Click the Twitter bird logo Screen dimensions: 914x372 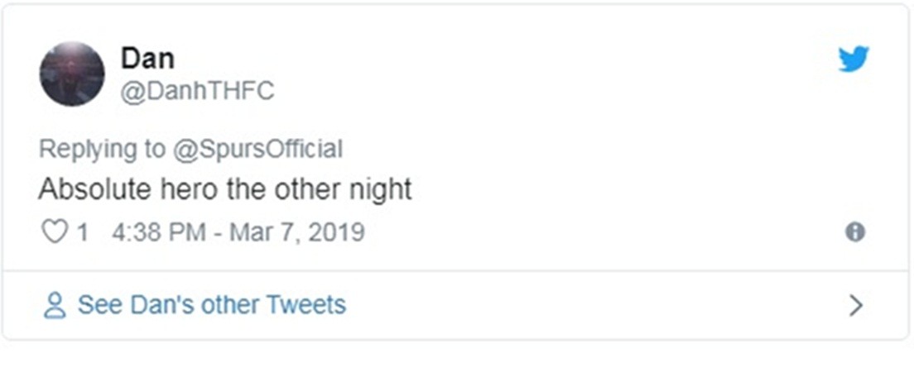point(854,59)
